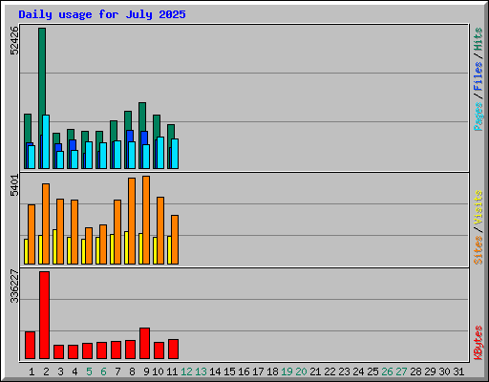
Task: Click the day 2 axis label
Action: (x=46, y=371)
